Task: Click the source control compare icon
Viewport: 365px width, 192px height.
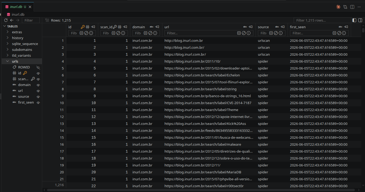Action: (x=345, y=7)
